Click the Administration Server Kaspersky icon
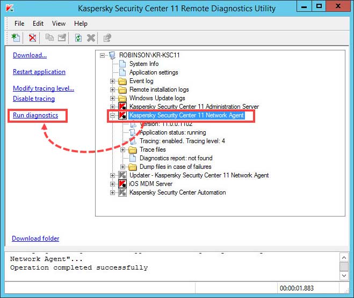 click(x=122, y=107)
